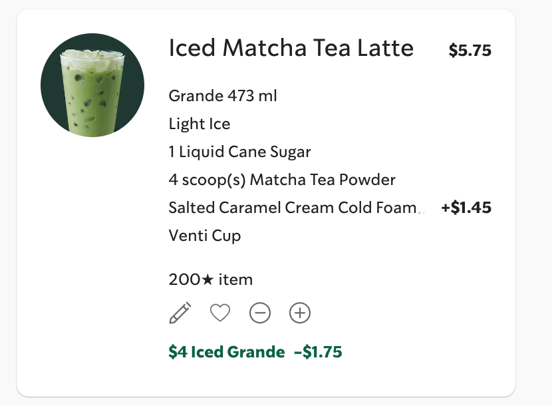Click Salted Caramel Cream Cold Foam option
552x406 pixels.
pos(293,208)
